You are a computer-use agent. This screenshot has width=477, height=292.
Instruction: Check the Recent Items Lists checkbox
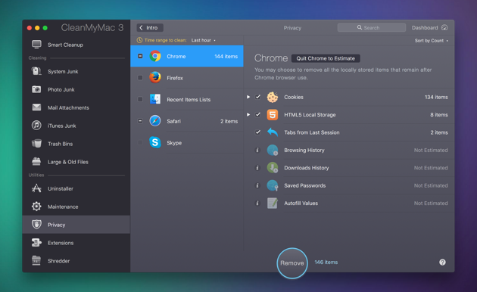140,99
